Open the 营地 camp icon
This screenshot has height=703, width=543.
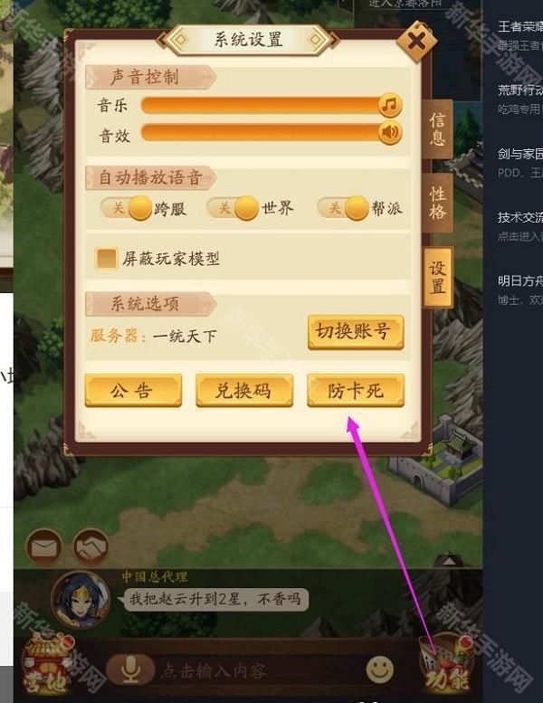46,663
